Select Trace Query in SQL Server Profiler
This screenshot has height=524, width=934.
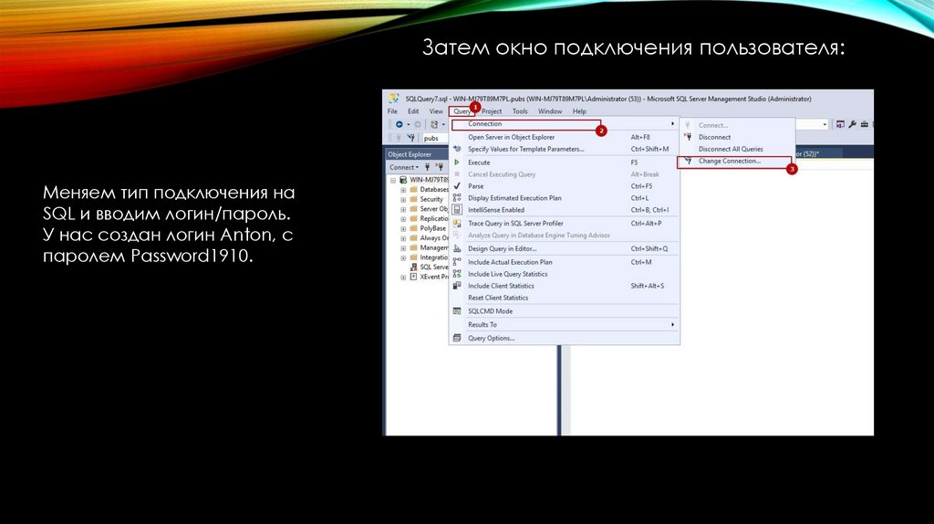[514, 223]
